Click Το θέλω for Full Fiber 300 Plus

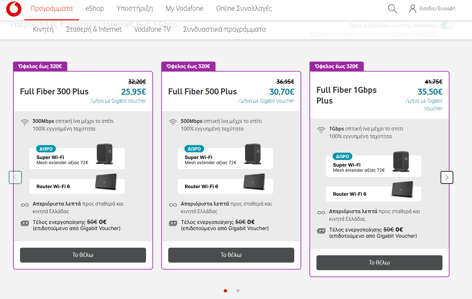[x=83, y=255]
